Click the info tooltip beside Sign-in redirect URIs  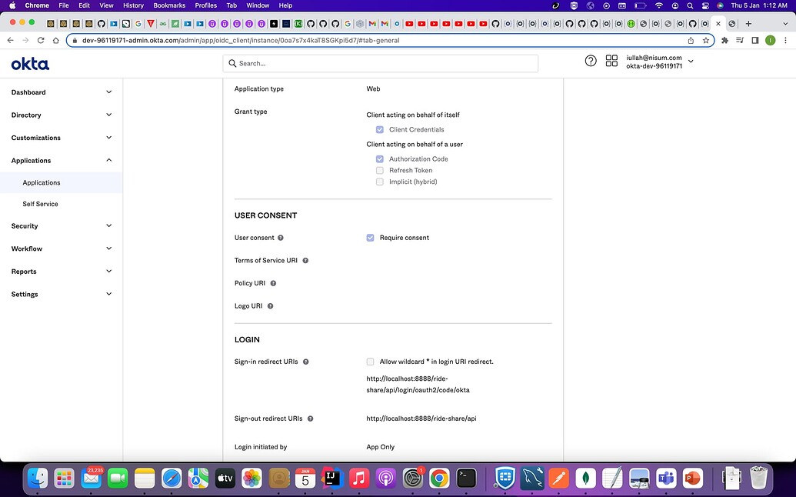(x=305, y=361)
